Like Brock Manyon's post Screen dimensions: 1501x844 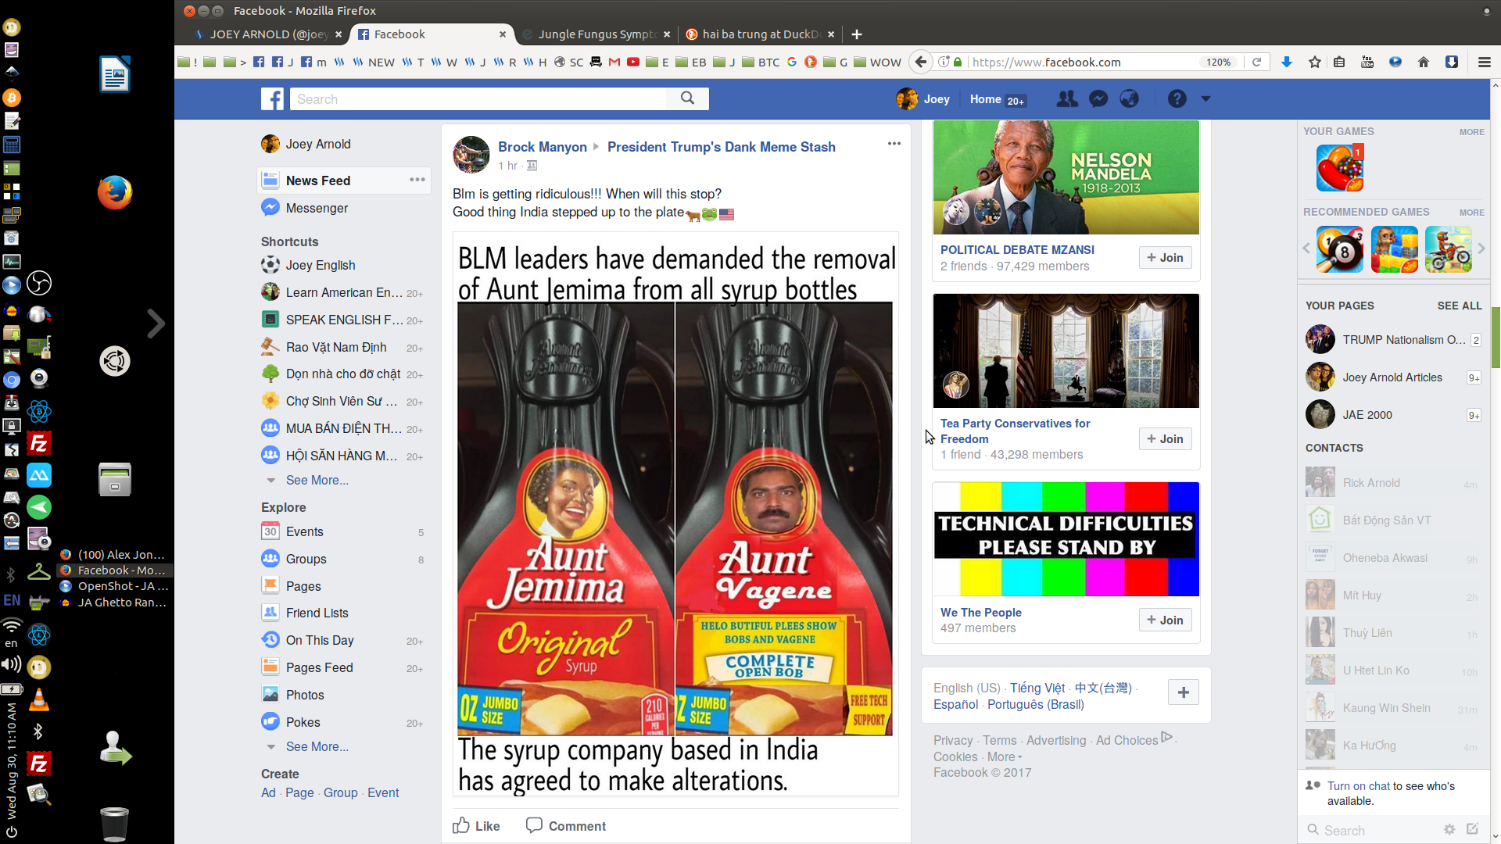pyautogui.click(x=476, y=826)
